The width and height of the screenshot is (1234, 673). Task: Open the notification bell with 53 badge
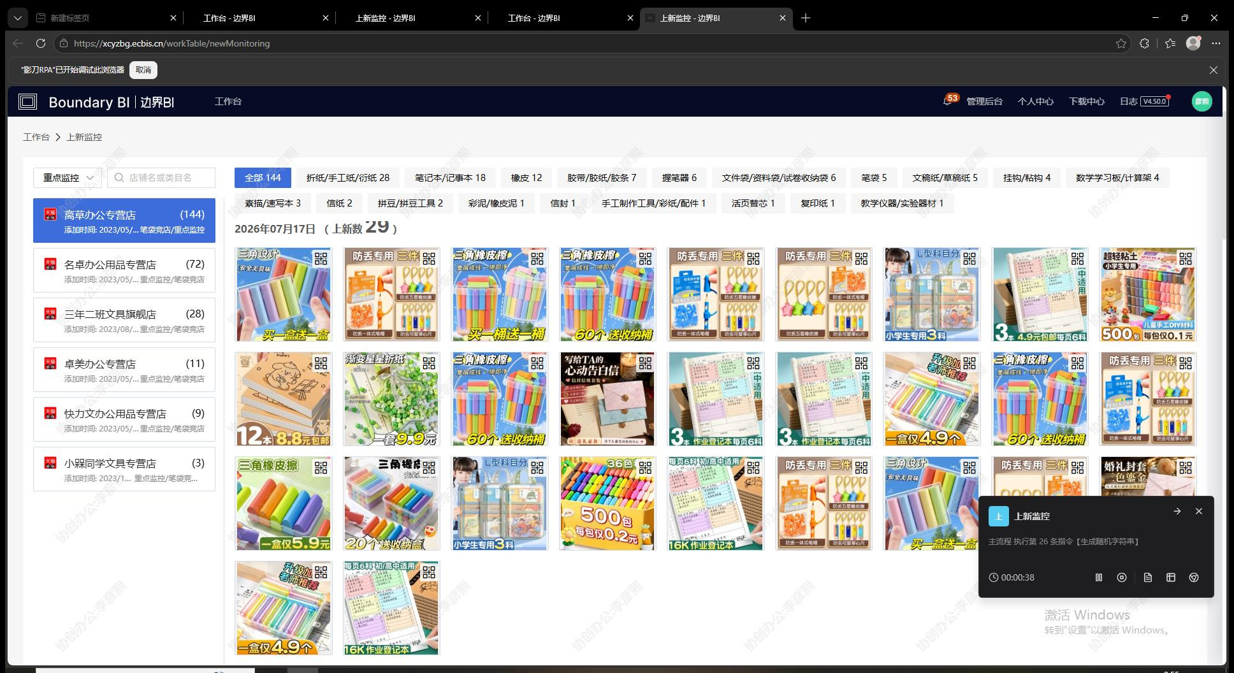(948, 101)
